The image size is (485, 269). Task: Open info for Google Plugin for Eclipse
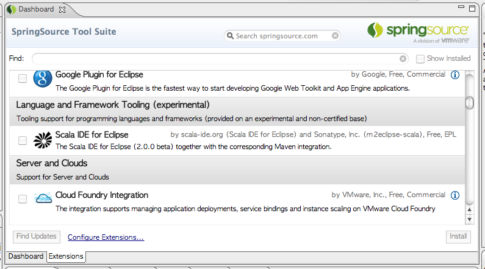[x=454, y=75]
